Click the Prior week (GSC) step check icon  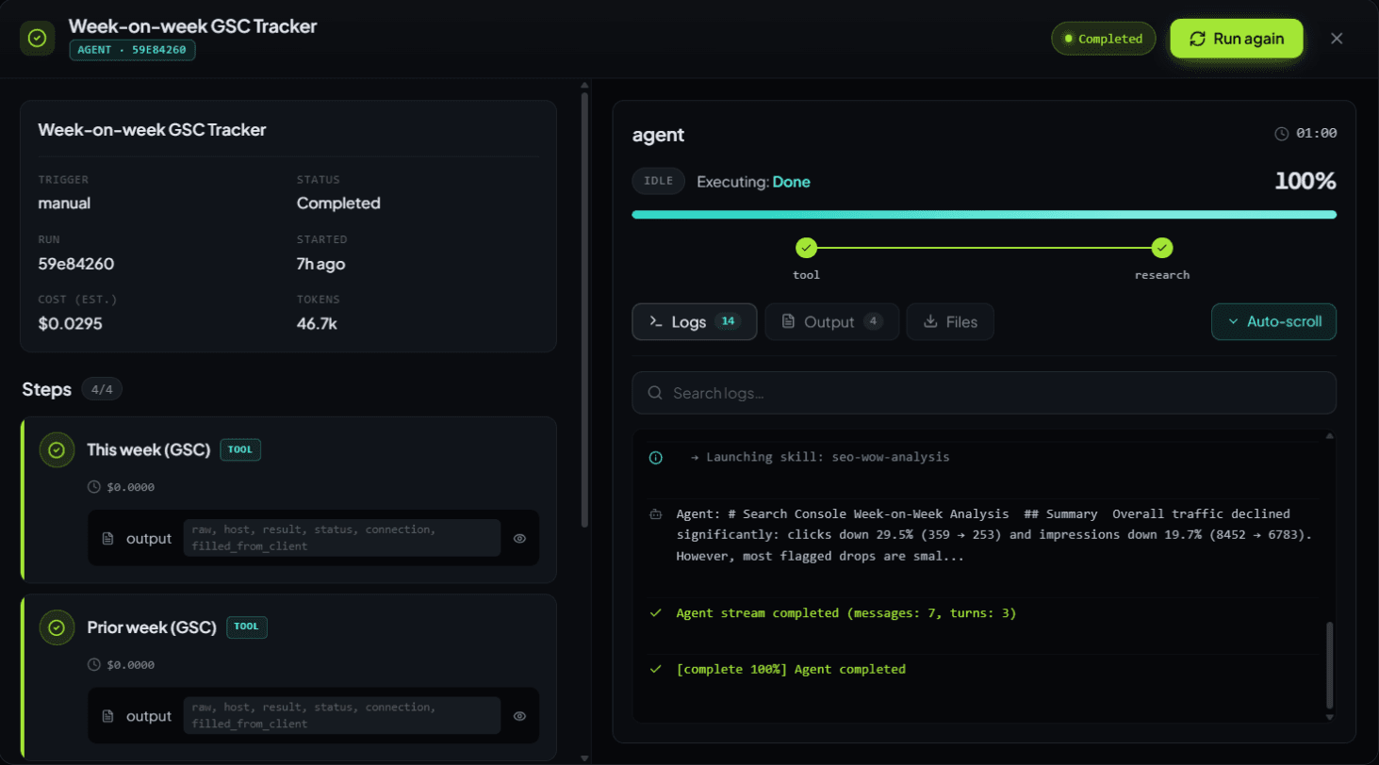tap(57, 627)
